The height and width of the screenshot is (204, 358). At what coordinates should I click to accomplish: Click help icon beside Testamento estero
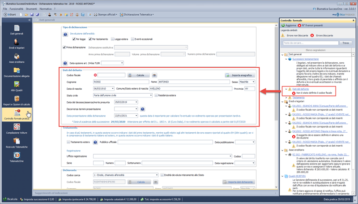95,142
